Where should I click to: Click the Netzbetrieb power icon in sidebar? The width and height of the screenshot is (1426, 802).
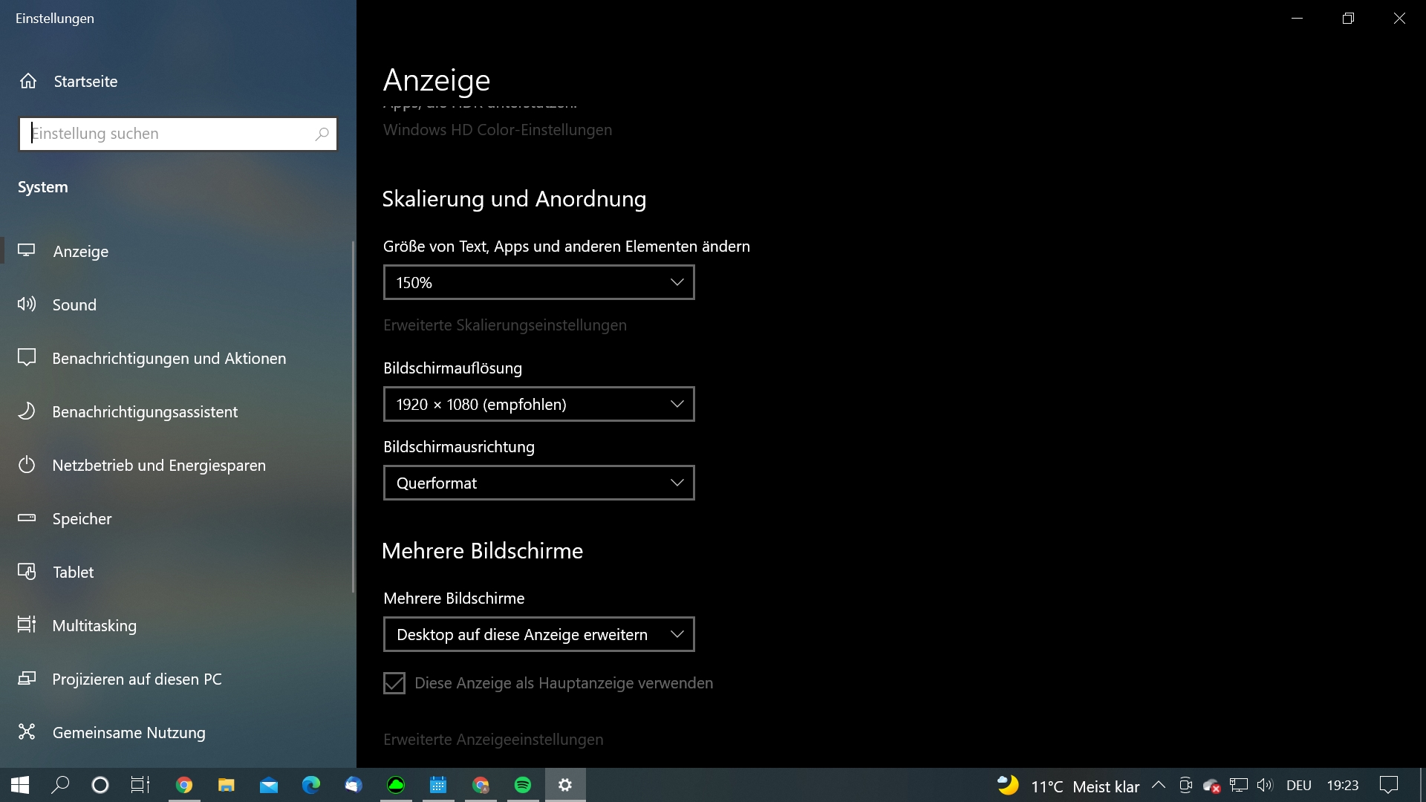27,466
